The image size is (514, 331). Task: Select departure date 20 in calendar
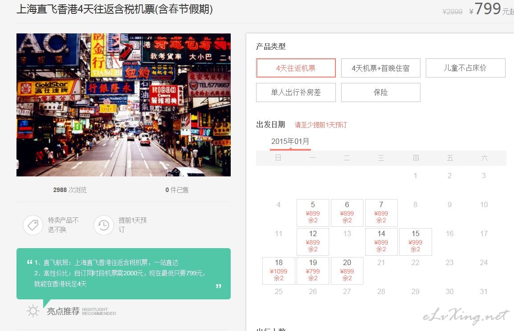(347, 270)
